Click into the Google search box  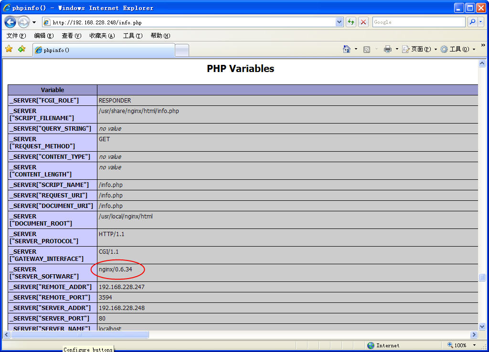(x=418, y=22)
